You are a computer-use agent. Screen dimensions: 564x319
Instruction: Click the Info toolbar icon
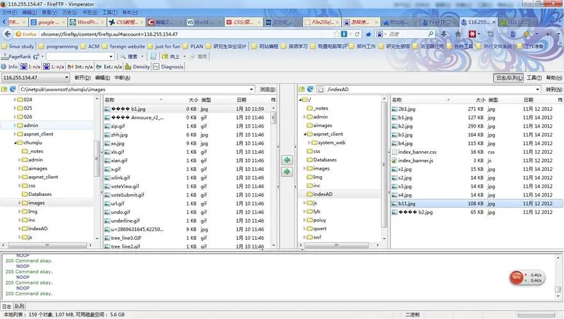[4, 67]
